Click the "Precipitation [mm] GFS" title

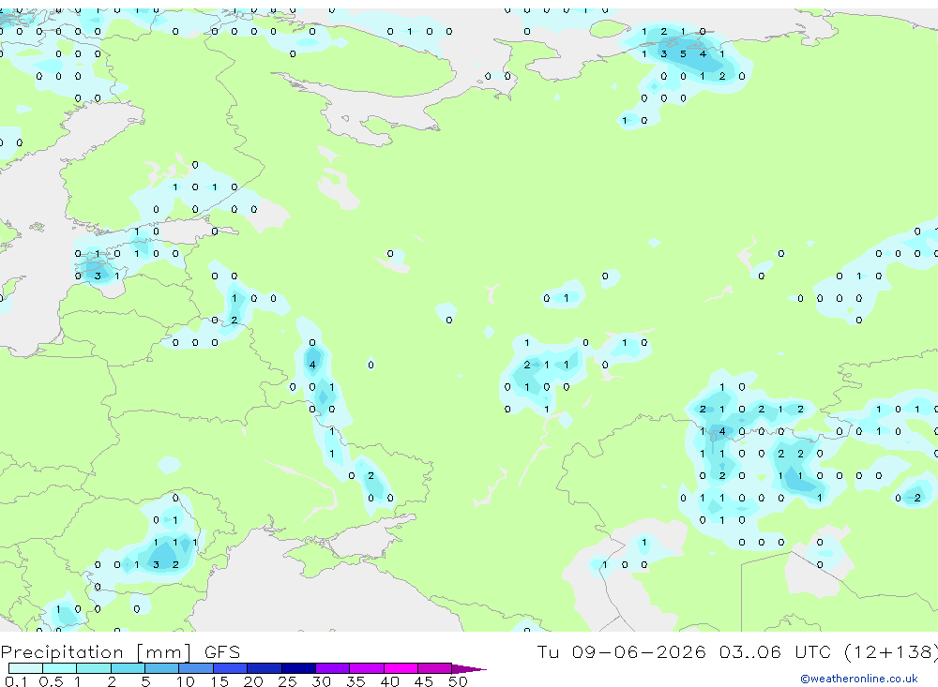(x=120, y=651)
